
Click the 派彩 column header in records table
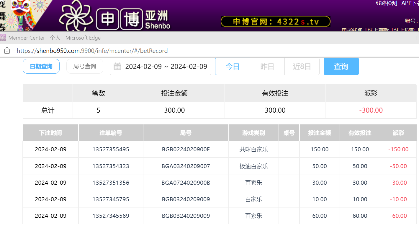[x=398, y=133]
